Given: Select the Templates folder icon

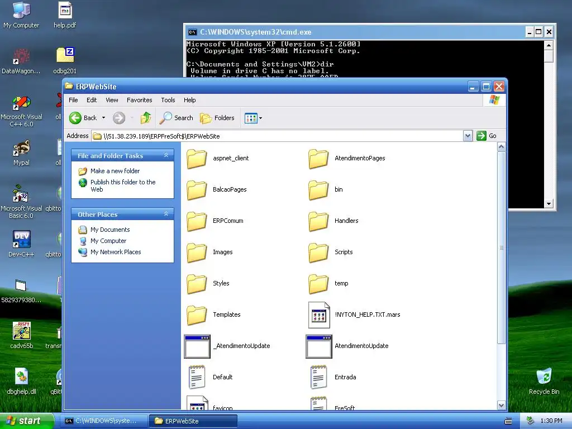Looking at the screenshot, I should 197,315.
